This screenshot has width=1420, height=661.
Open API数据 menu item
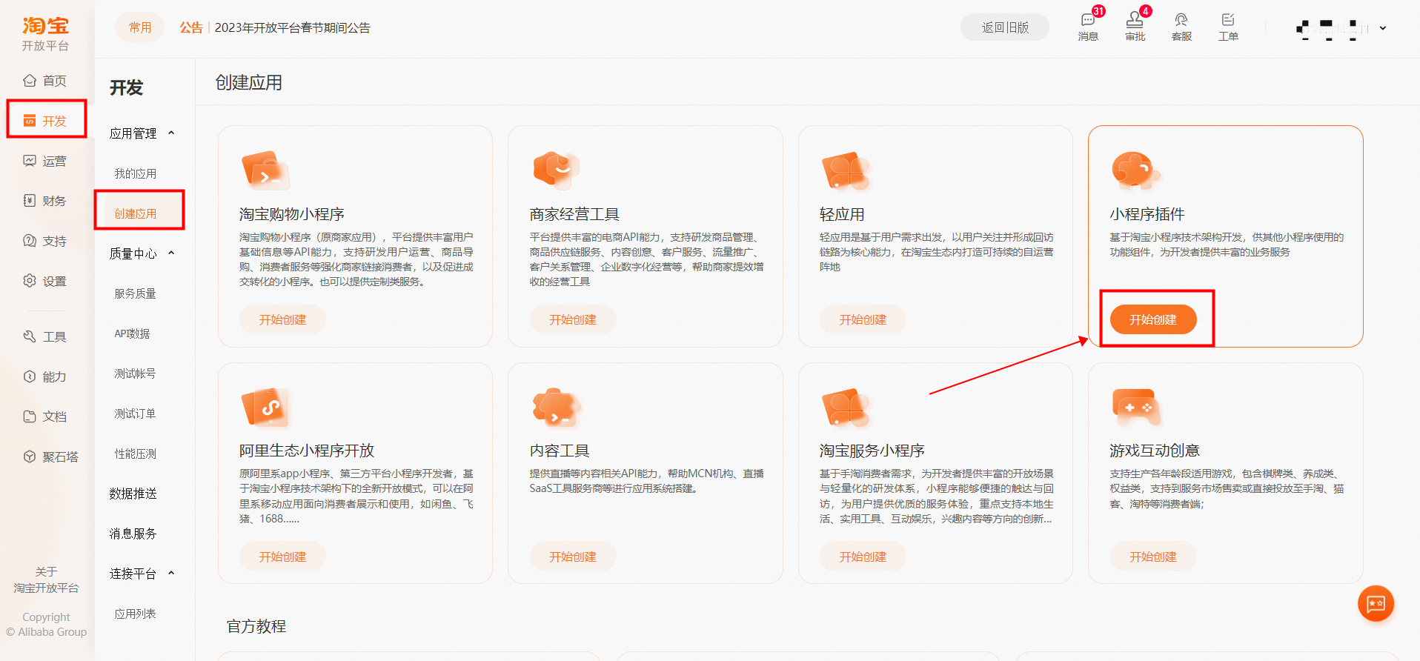click(132, 333)
